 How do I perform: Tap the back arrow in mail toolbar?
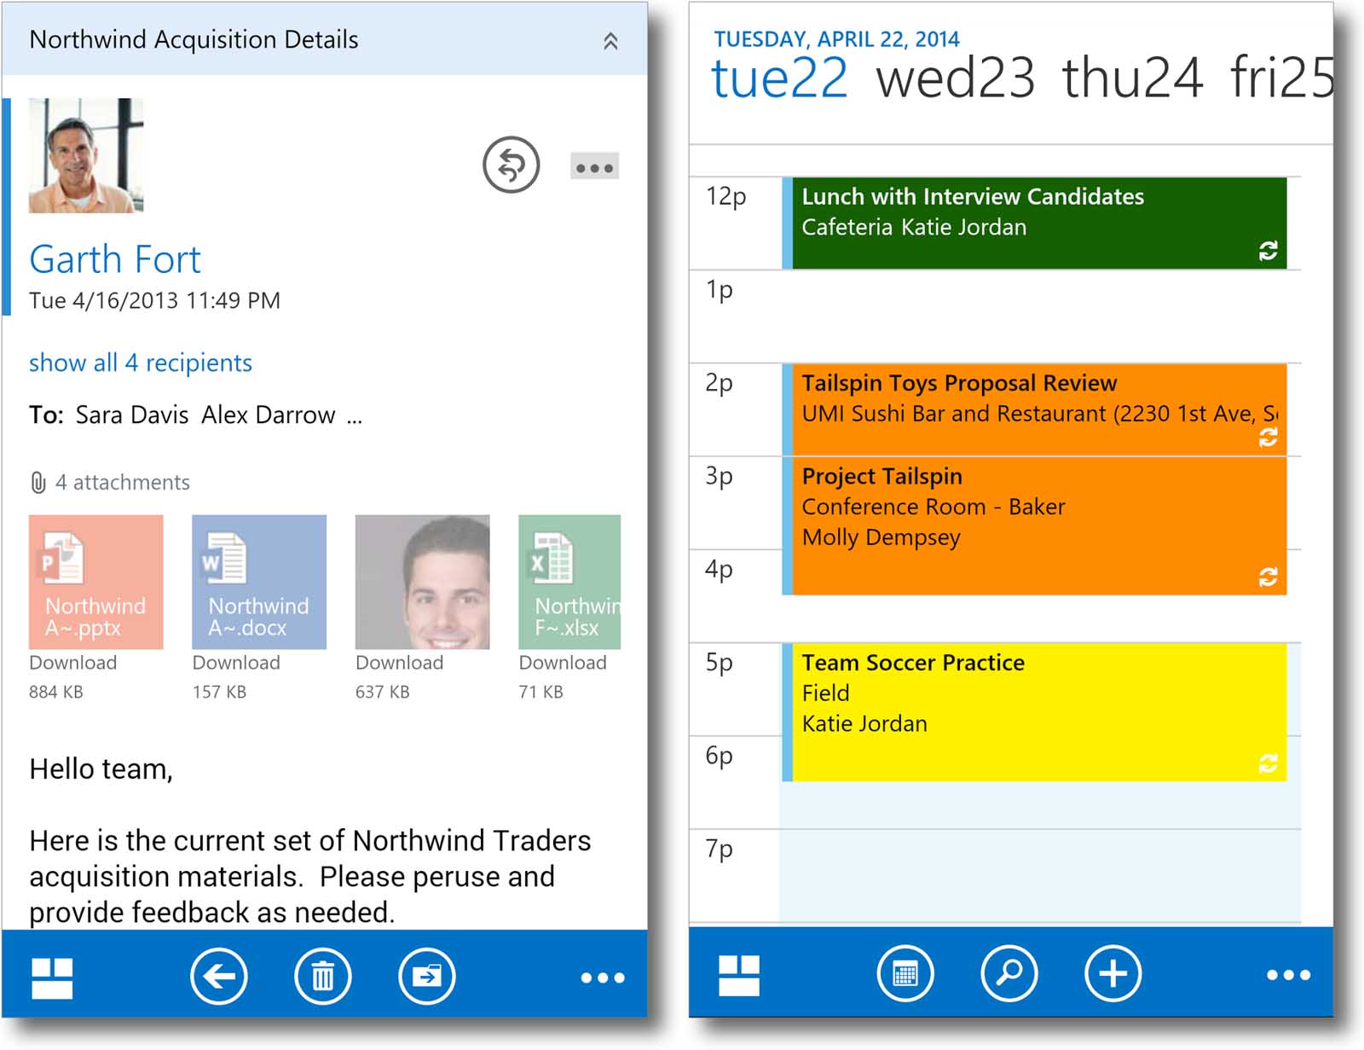(x=219, y=976)
